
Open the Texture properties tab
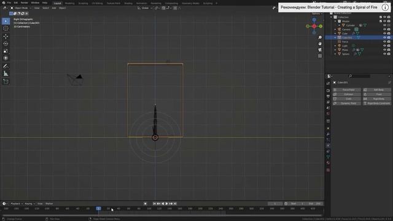(328, 170)
